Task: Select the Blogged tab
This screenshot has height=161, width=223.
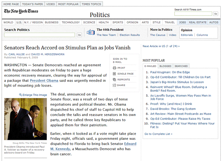Action: click(x=165, y=66)
